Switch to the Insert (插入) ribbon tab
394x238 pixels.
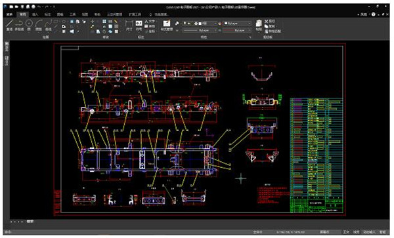pos(35,14)
